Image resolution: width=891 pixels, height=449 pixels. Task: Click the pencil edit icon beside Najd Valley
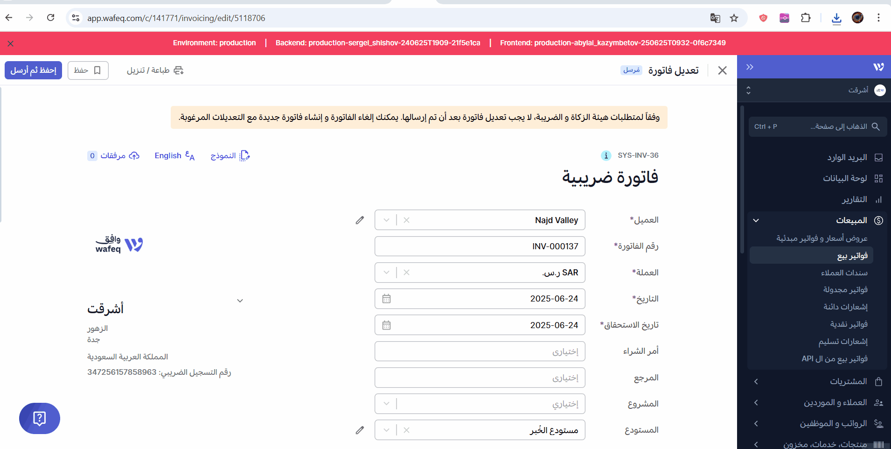tap(360, 220)
